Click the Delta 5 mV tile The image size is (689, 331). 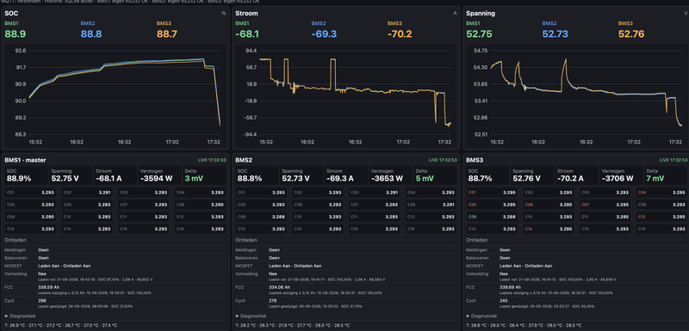click(x=435, y=175)
